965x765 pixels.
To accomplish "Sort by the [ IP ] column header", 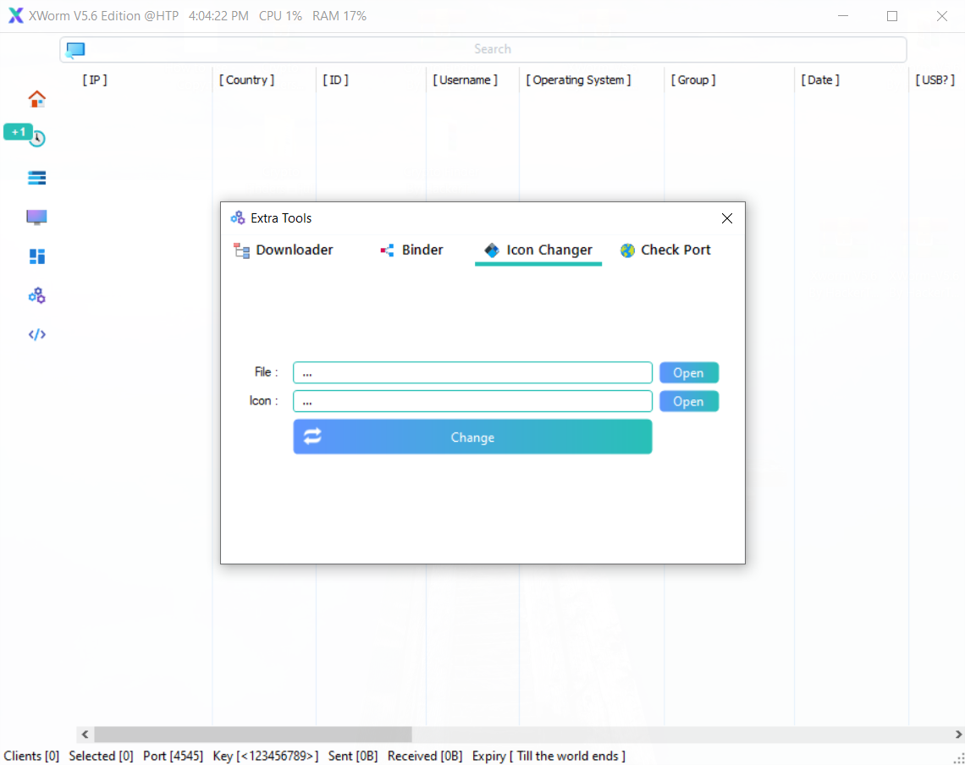I will [x=95, y=80].
